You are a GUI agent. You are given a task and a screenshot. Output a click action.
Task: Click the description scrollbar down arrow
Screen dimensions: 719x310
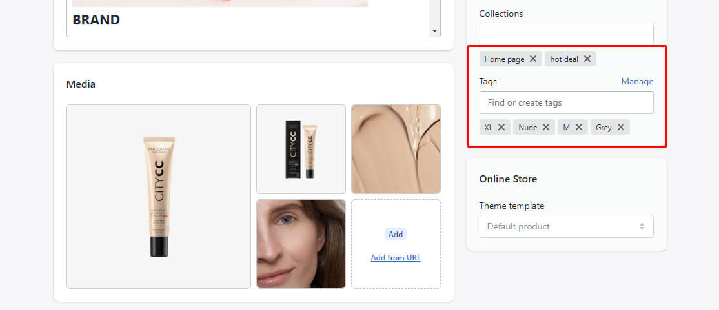(x=434, y=31)
